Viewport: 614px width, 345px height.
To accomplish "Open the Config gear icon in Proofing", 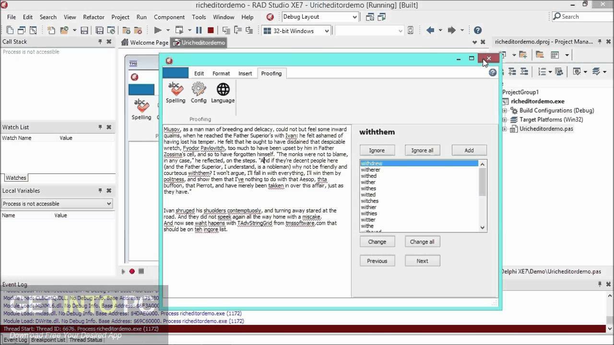I will click(x=199, y=93).
